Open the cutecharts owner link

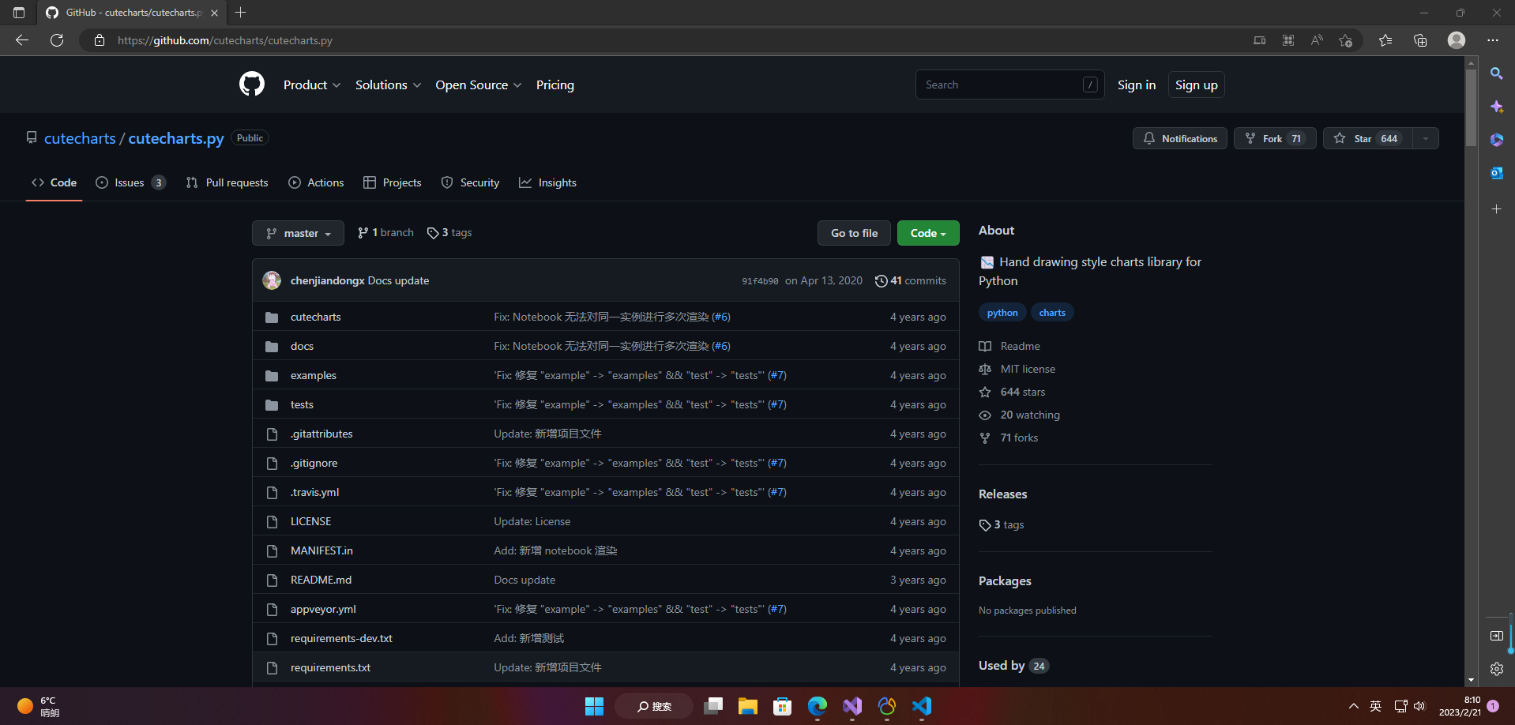pyautogui.click(x=80, y=138)
